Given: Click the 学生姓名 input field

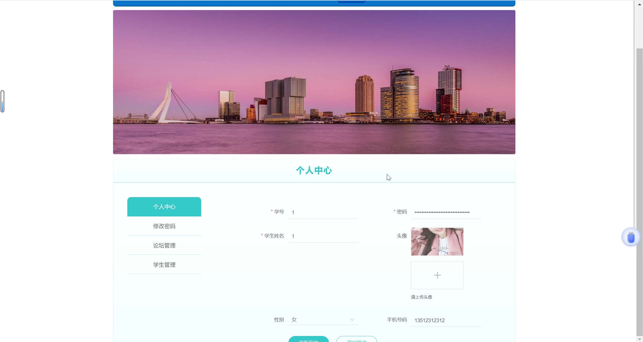Looking at the screenshot, I should [323, 236].
